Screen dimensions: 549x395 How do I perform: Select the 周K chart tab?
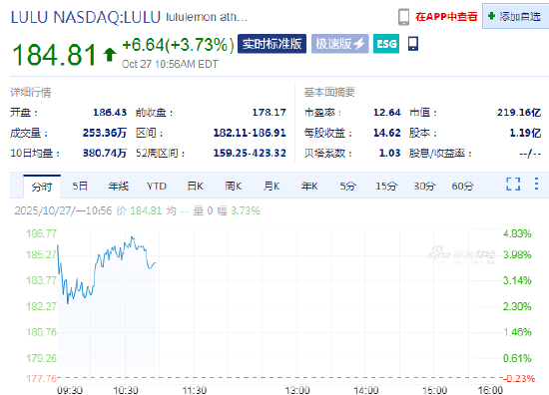click(x=234, y=186)
